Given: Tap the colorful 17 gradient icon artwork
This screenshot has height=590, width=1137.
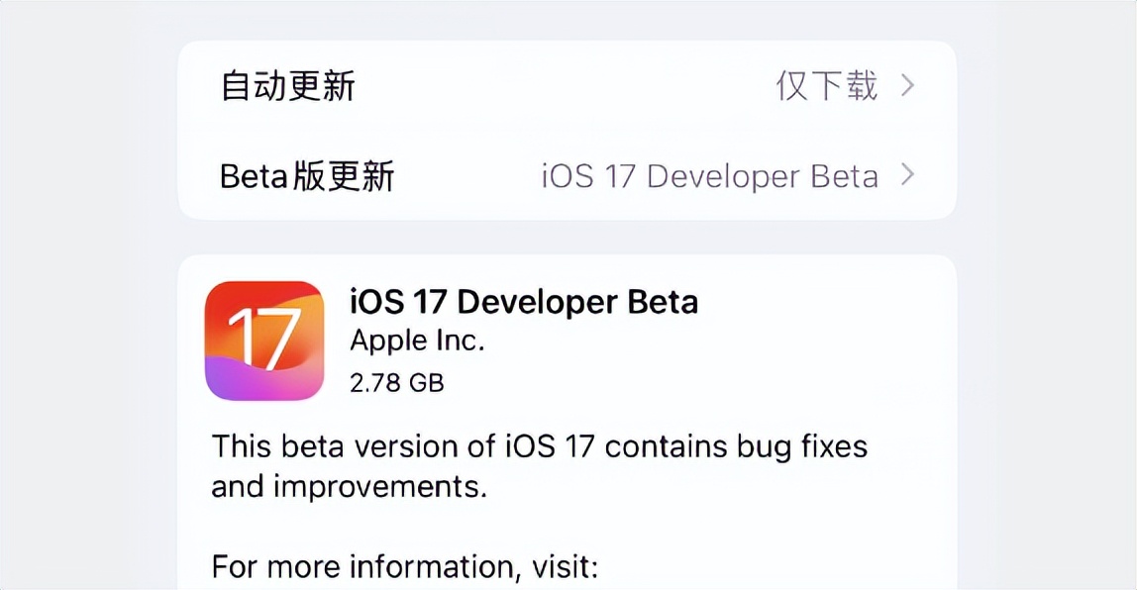Looking at the screenshot, I should tap(265, 341).
